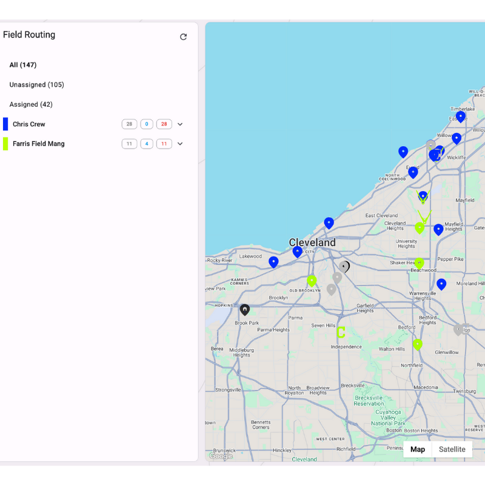The image size is (485, 485).
Task: Select the gray pin near Solon
Action: (458, 330)
